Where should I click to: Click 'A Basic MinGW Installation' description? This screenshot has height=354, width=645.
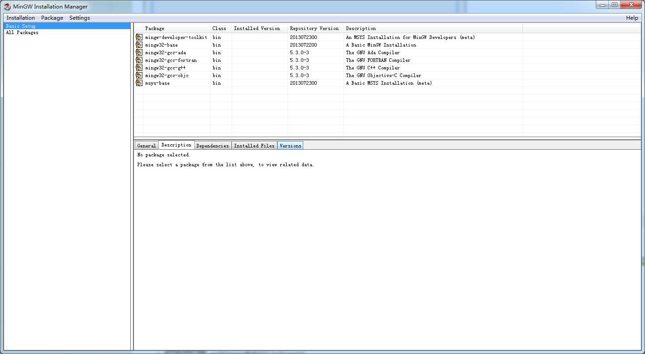tap(381, 45)
